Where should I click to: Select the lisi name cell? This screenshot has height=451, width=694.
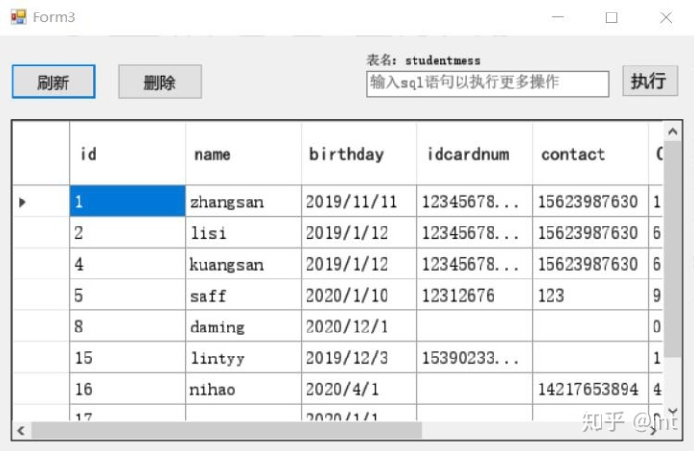[x=244, y=232]
